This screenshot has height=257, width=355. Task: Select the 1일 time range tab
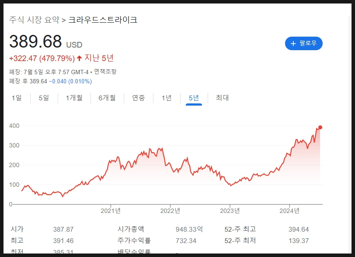(x=17, y=98)
